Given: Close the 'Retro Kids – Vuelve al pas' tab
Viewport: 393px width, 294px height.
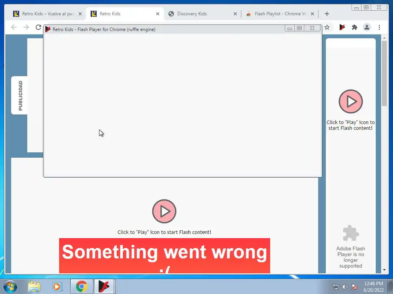Looking at the screenshot, I should click(x=80, y=14).
